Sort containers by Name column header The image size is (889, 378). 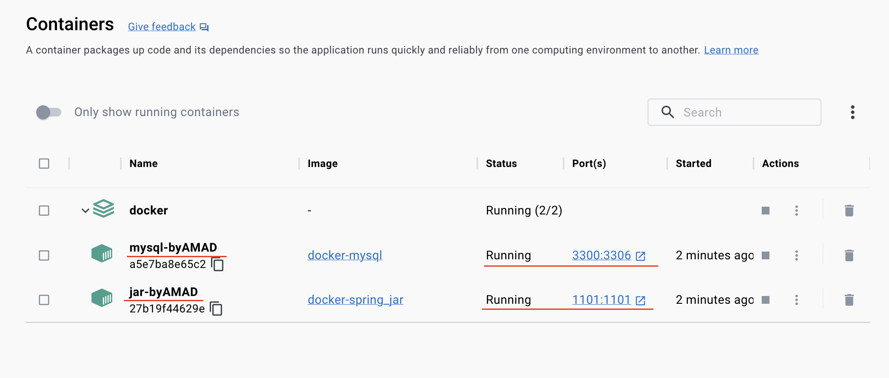144,164
